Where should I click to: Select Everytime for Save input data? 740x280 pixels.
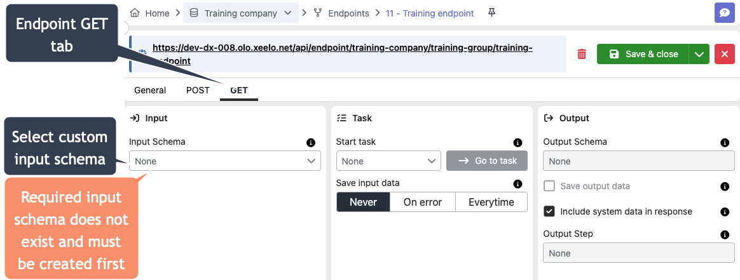[491, 202]
